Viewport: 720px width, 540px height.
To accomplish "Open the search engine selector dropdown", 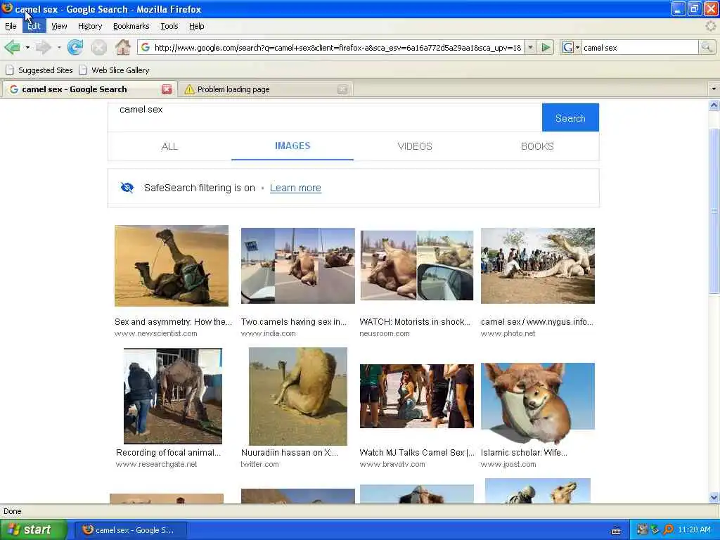I will (x=578, y=47).
